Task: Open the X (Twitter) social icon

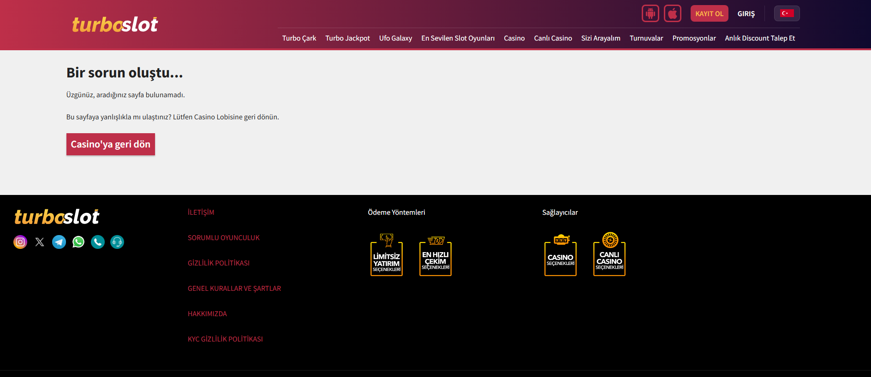Action: click(x=40, y=242)
